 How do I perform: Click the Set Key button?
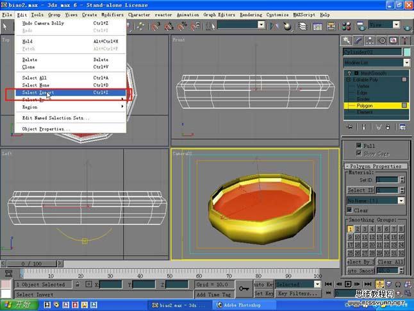click(x=264, y=294)
